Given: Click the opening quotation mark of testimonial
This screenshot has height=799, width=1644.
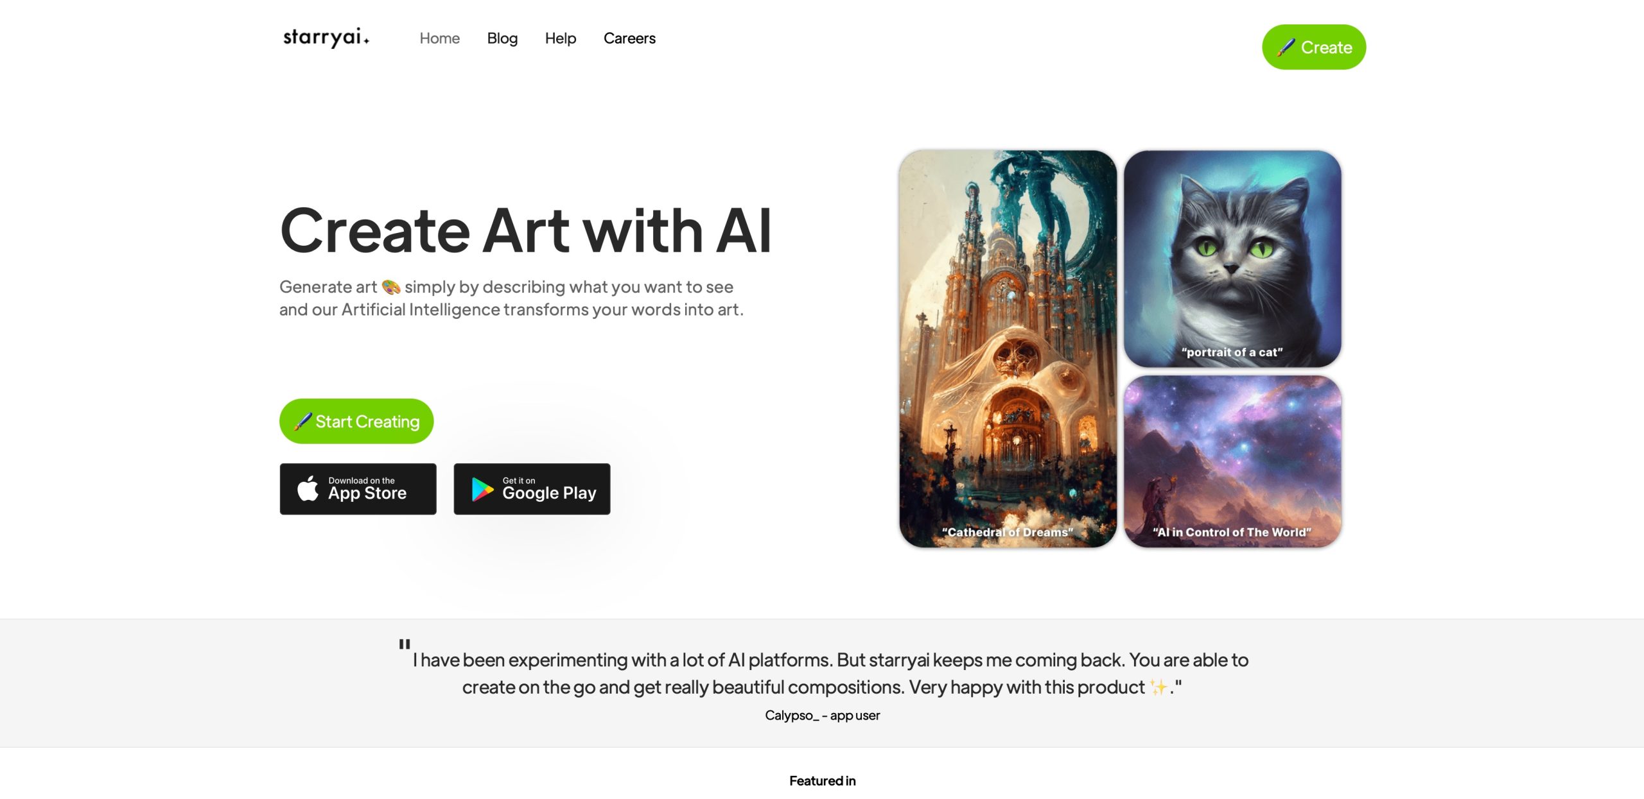Looking at the screenshot, I should 404,644.
